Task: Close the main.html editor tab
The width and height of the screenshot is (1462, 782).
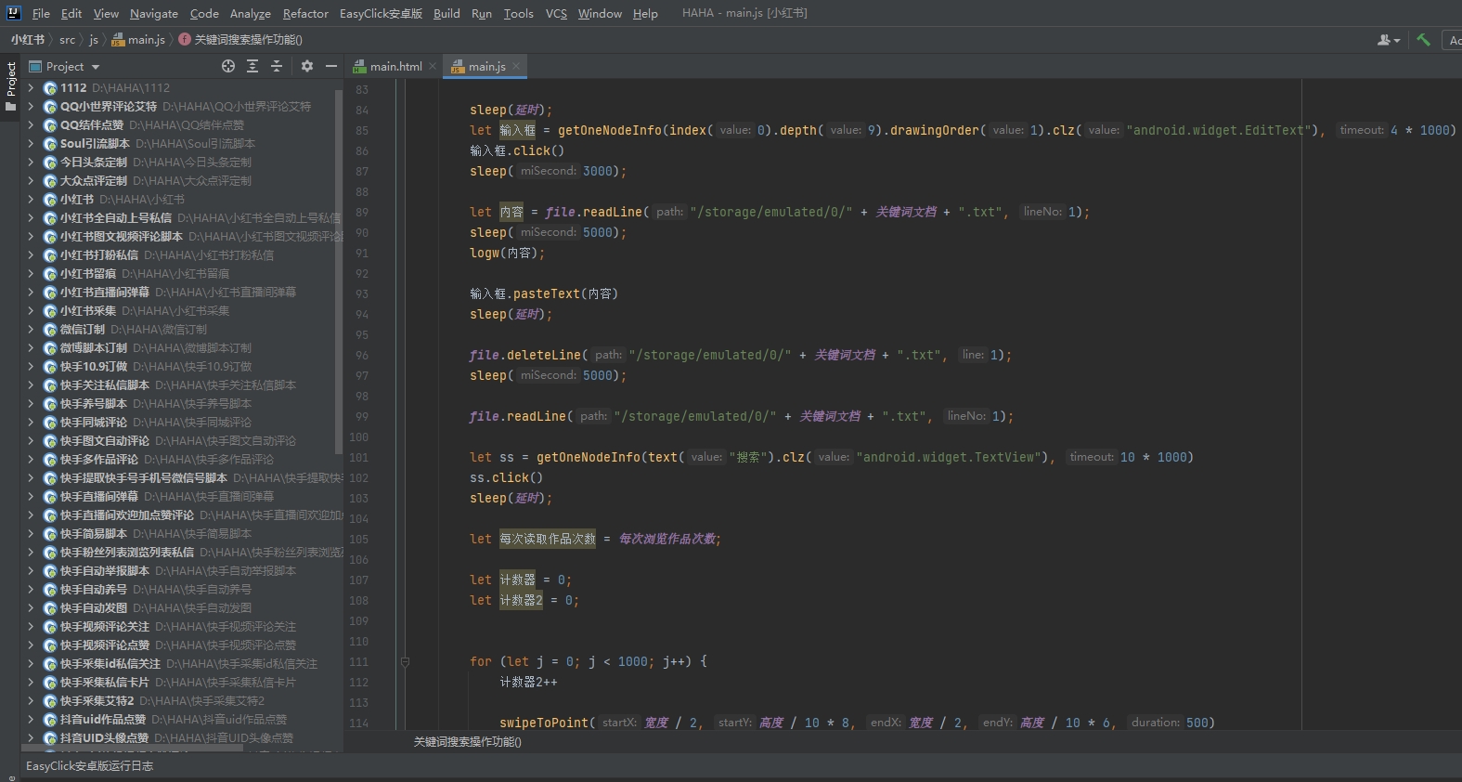Action: coord(433,66)
